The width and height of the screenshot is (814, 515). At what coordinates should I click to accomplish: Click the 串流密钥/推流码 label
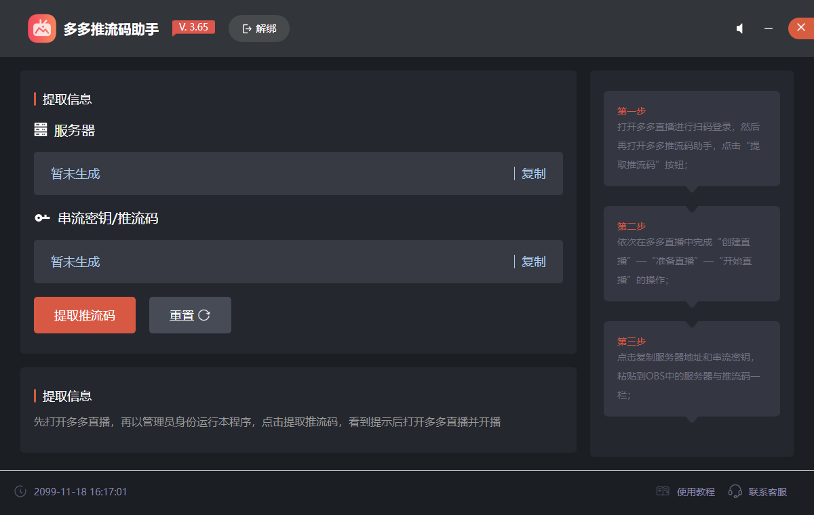pyautogui.click(x=108, y=218)
